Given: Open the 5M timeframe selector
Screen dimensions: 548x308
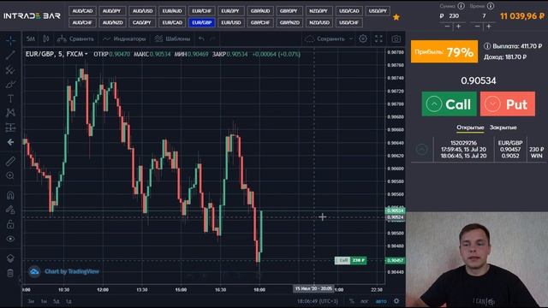Looking at the screenshot, I should [31, 38].
